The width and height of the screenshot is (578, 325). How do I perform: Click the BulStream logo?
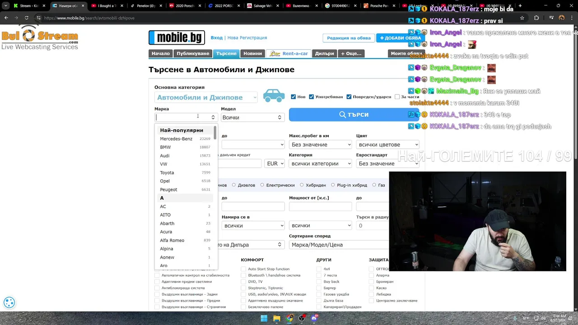[40, 38]
